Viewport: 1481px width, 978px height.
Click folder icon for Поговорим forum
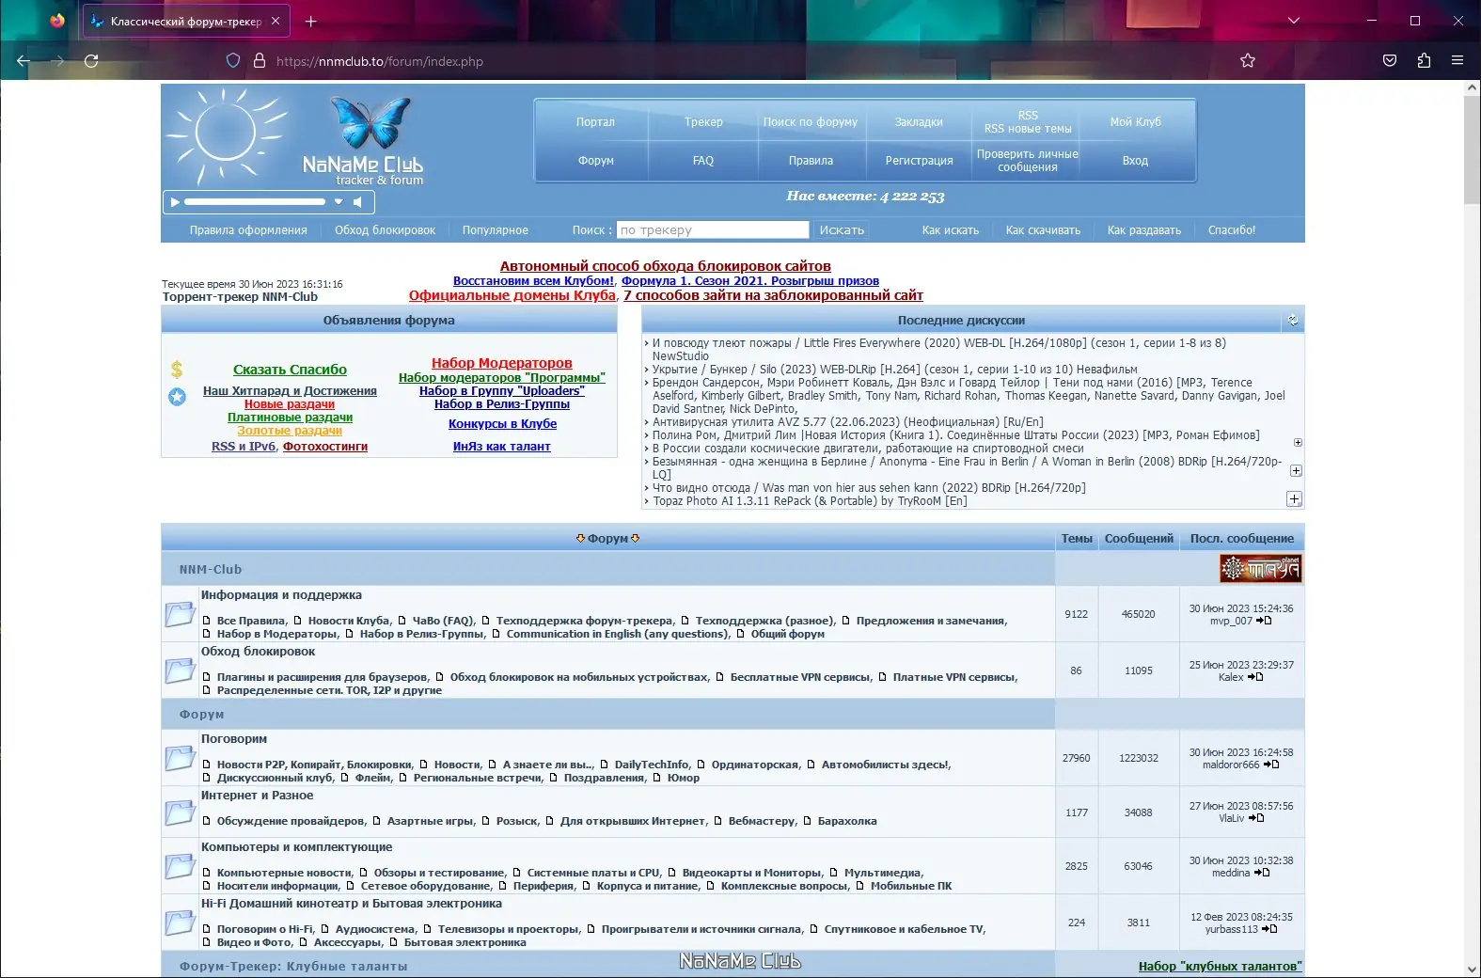tap(180, 758)
